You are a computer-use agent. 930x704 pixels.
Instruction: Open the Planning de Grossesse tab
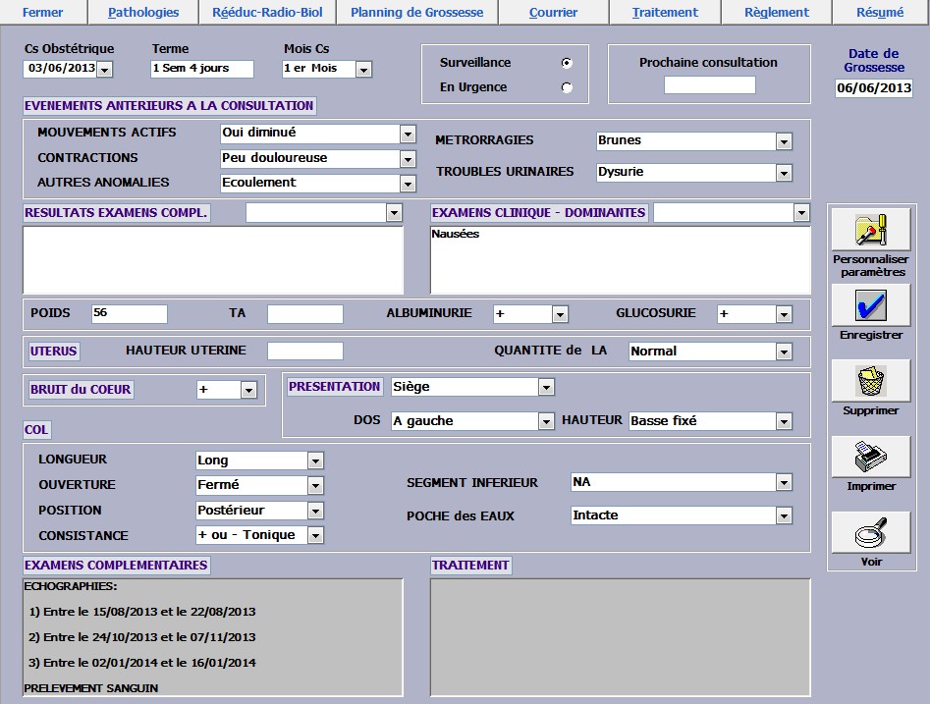416,13
